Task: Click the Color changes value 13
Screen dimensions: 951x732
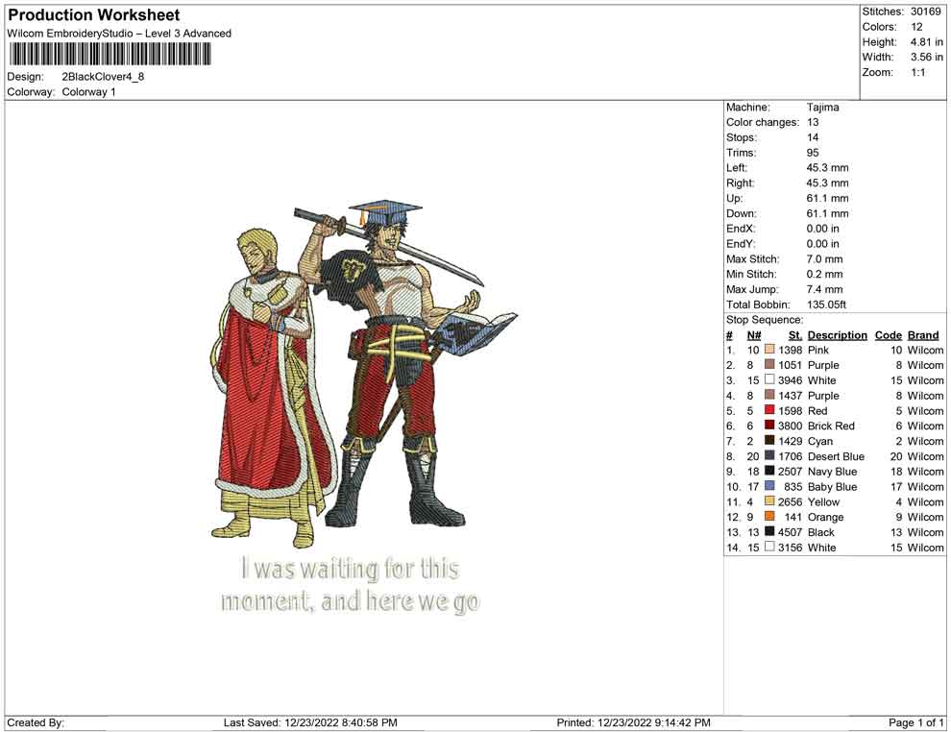Action: pos(813,122)
